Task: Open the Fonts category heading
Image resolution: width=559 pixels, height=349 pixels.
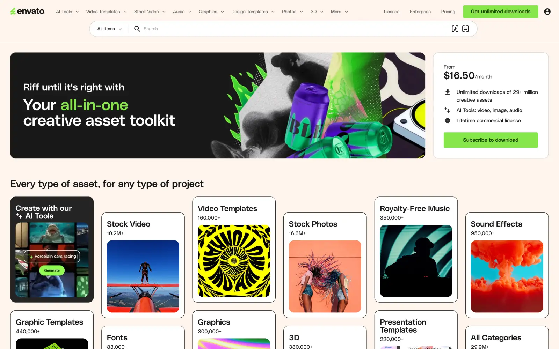Action: [x=117, y=338]
